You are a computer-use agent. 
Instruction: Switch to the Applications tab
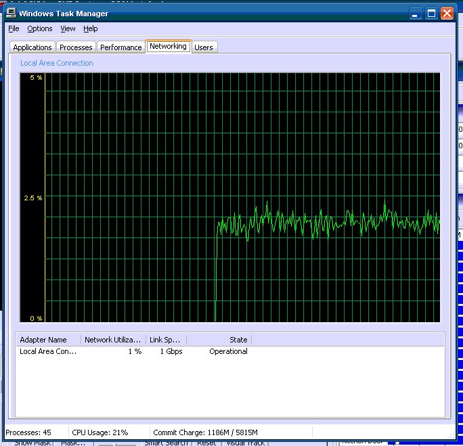tap(32, 47)
